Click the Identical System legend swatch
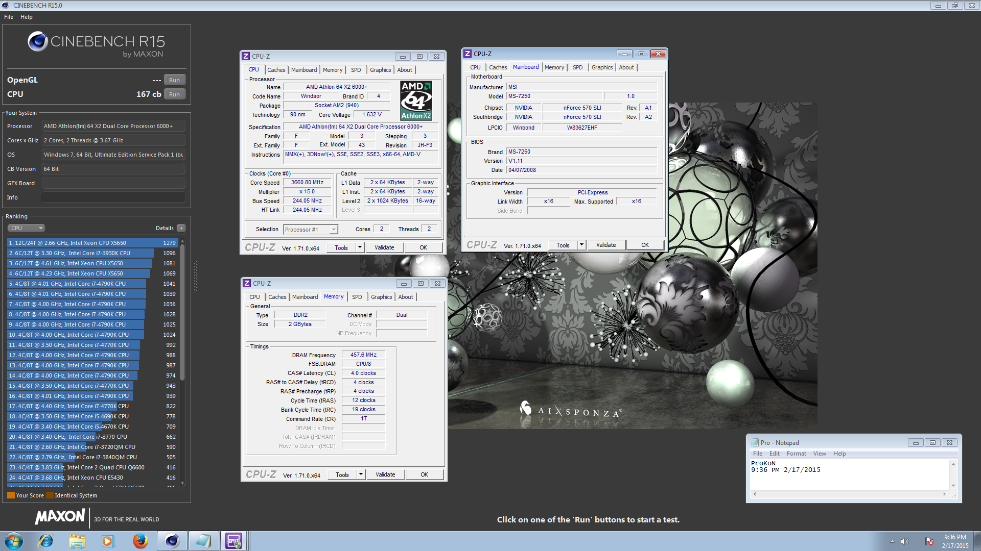The width and height of the screenshot is (981, 551). click(x=50, y=495)
